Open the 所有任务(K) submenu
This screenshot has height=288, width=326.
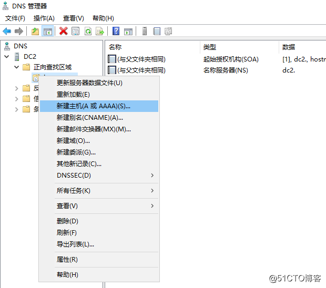click(x=99, y=191)
